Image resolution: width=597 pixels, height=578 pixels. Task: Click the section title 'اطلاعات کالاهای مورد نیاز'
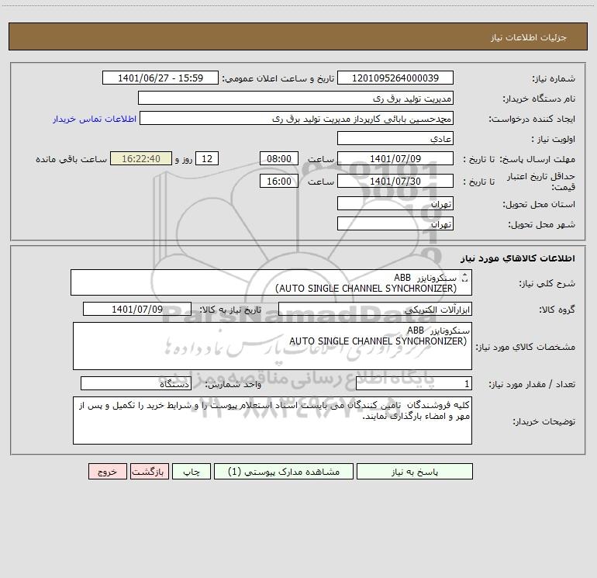(517, 258)
